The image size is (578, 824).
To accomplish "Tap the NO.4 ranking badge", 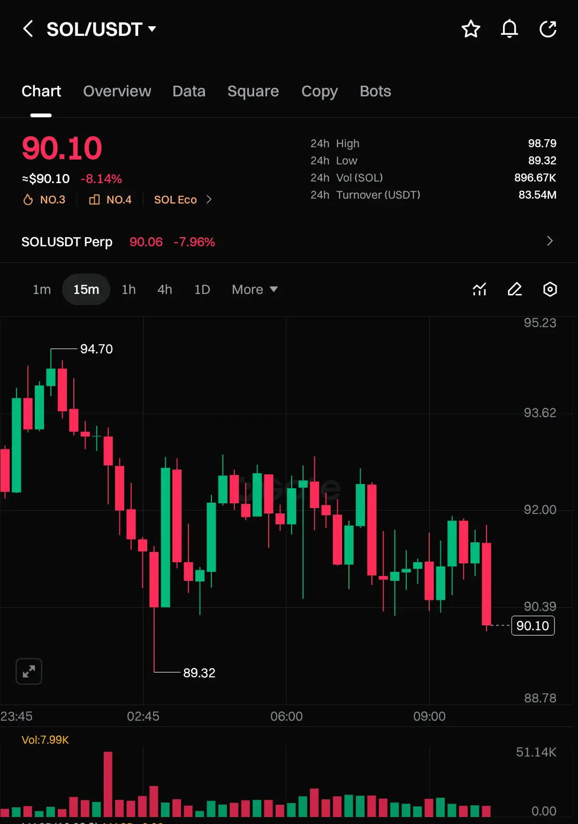I will tap(110, 200).
